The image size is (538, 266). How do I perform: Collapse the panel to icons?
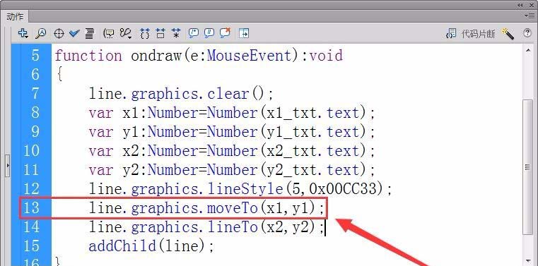(520, 4)
